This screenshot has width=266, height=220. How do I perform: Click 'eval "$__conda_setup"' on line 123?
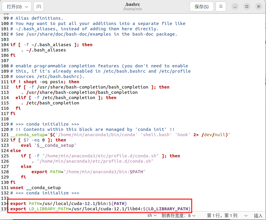(x=49, y=145)
